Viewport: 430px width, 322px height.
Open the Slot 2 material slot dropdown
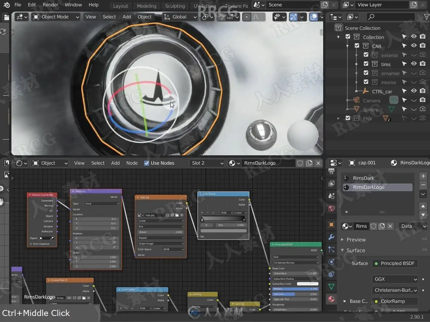point(207,163)
